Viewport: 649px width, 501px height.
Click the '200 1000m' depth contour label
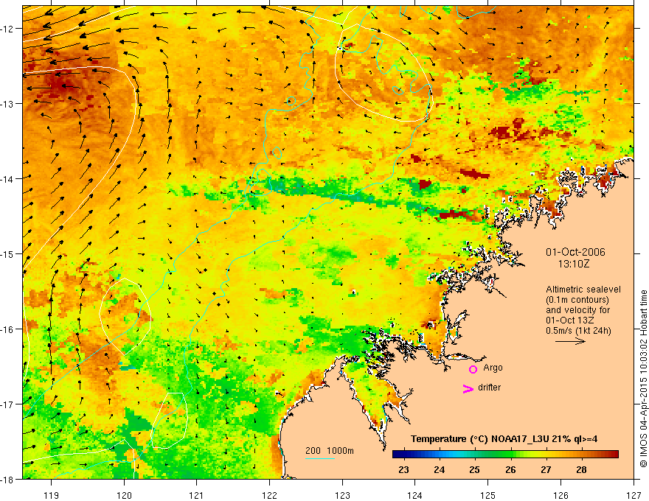point(330,451)
